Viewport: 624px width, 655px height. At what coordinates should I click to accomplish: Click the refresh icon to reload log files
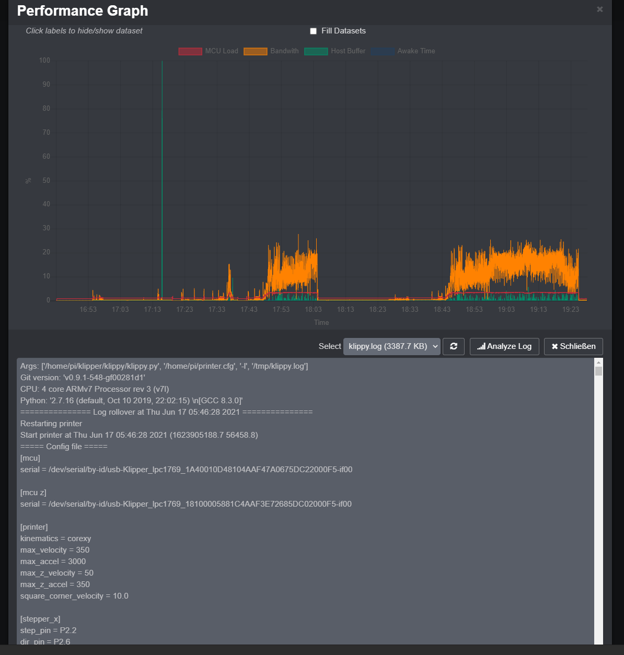tap(453, 346)
